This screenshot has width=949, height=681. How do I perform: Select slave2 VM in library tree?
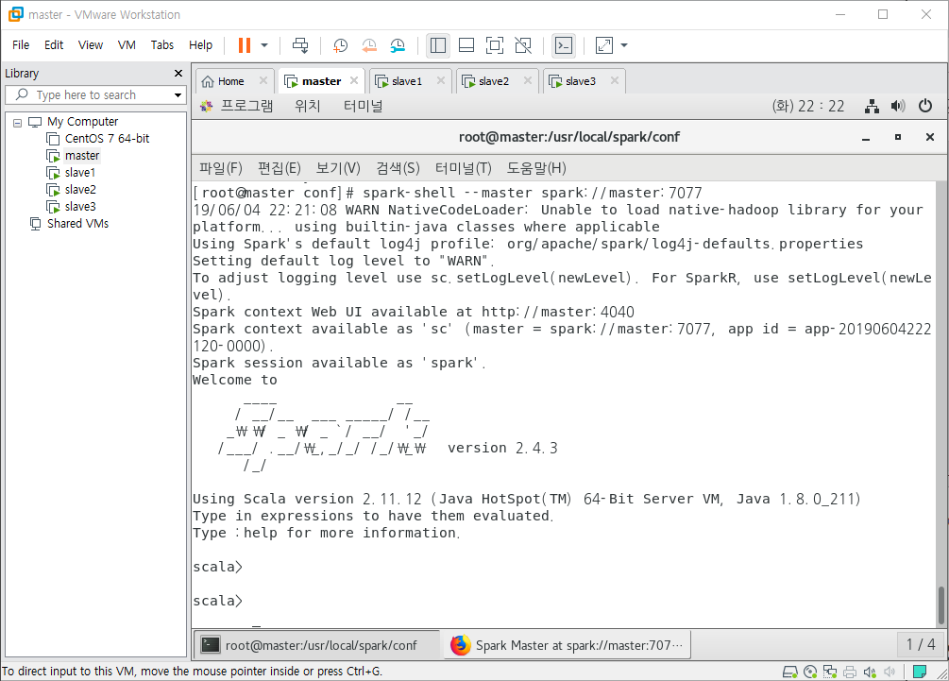pyautogui.click(x=80, y=190)
